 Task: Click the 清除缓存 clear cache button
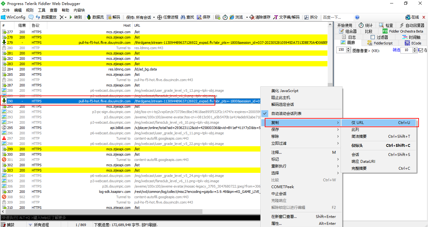click(x=260, y=17)
